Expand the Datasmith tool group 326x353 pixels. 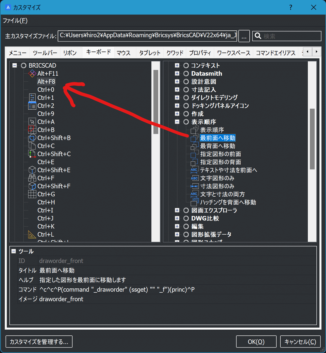(177, 73)
